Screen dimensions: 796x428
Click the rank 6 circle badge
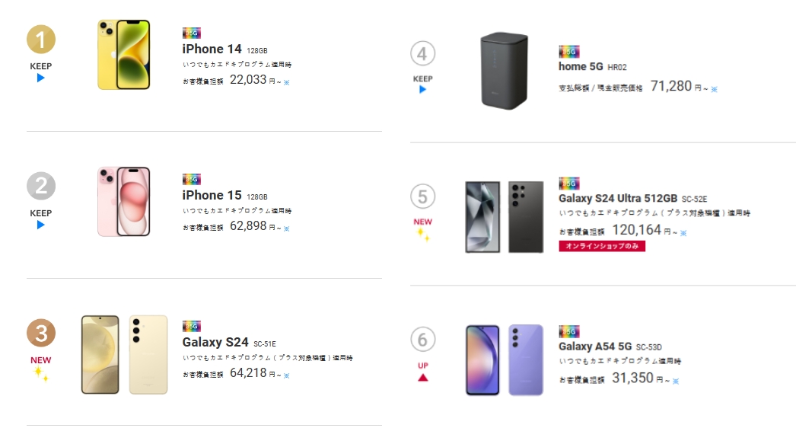coord(422,340)
